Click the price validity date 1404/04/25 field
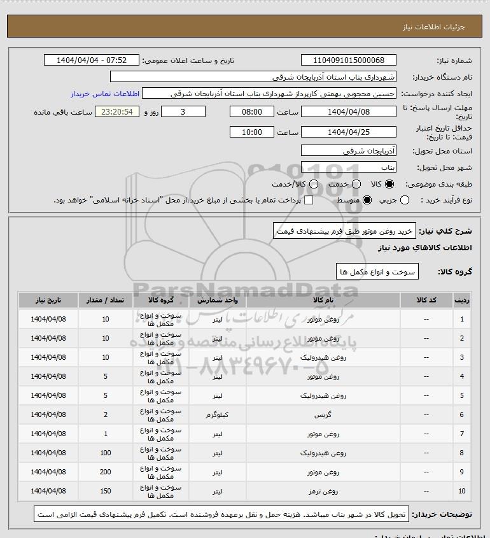Screen dimensions: 490x538 [349, 132]
